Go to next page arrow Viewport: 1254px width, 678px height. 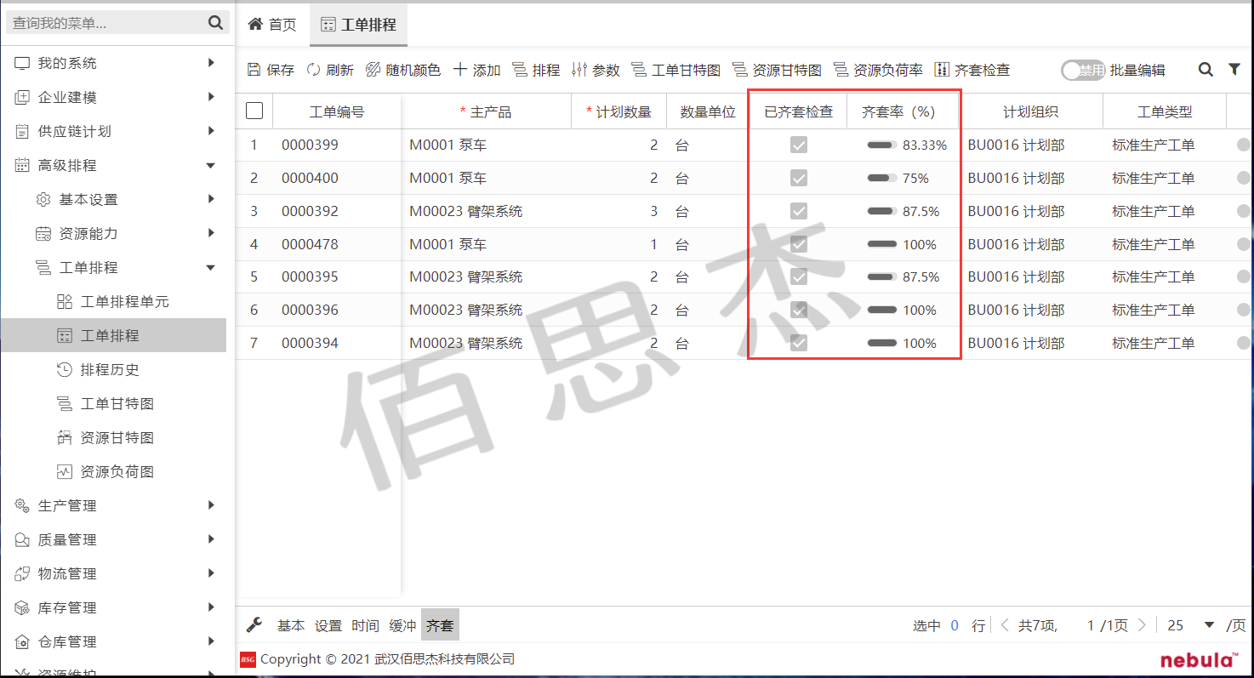click(1142, 625)
